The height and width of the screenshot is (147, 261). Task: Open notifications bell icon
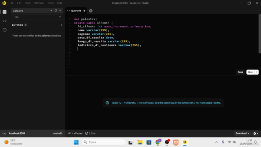[x=255, y=142]
